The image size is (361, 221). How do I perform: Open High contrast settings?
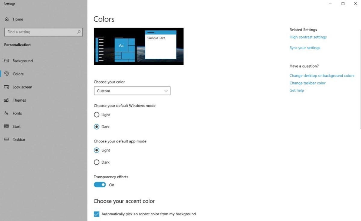[308, 37]
